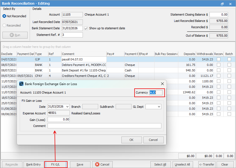Click the Cancel button with red X icon
The height and width of the screenshot is (168, 236).
click(102, 164)
